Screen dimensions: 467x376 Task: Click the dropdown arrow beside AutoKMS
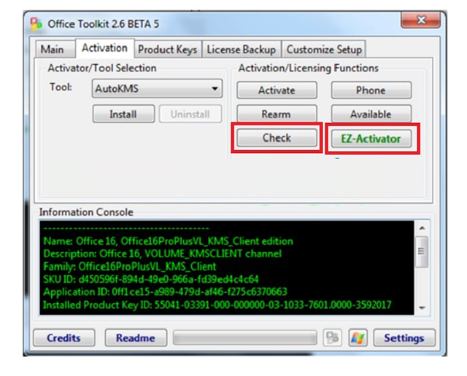pos(214,89)
